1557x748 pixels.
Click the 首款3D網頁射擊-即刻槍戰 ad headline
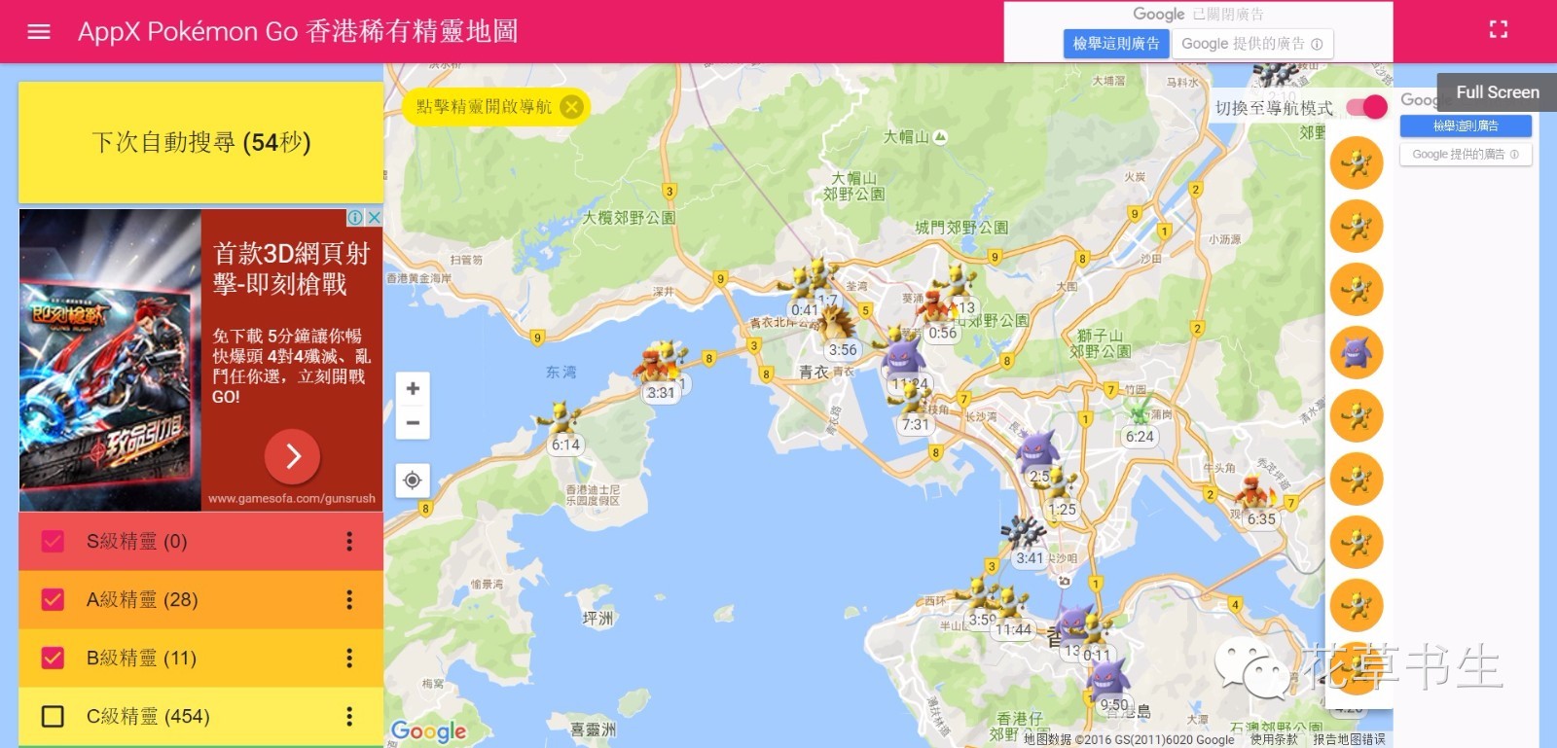[291, 268]
